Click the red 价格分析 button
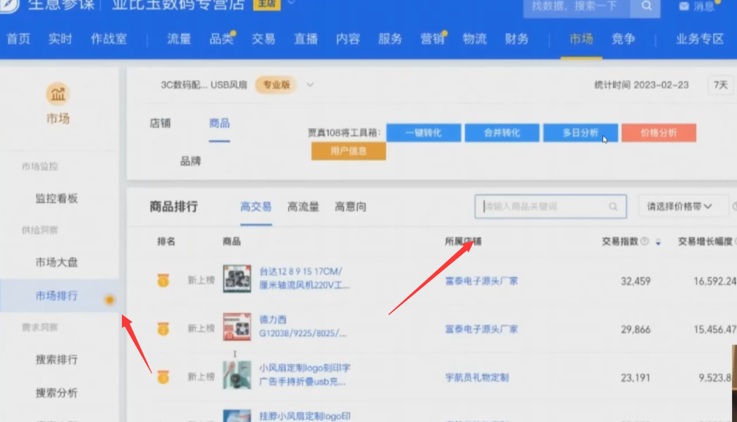Image resolution: width=737 pixels, height=422 pixels. pyautogui.click(x=659, y=133)
